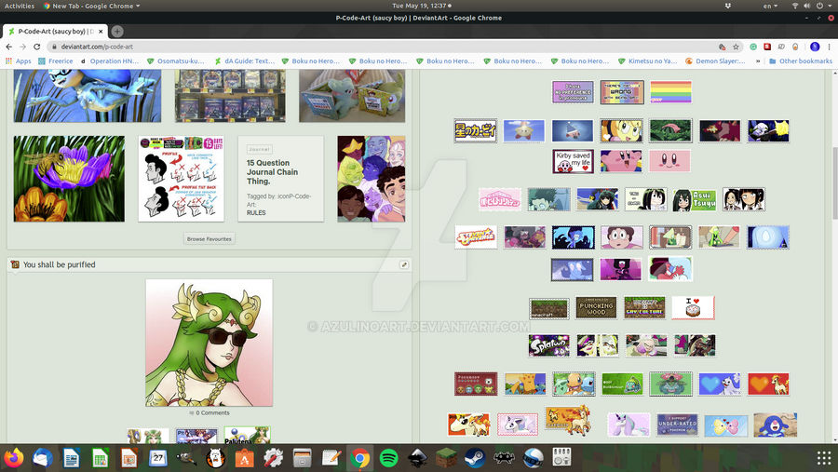Open the Freerice bookmark
Viewport: 838px width, 472px height.
[x=56, y=61]
